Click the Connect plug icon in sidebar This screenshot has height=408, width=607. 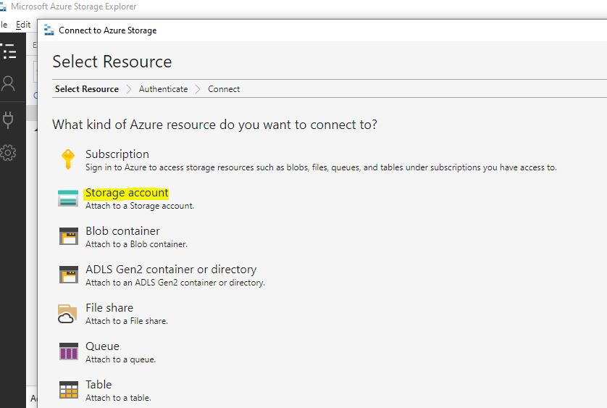click(9, 119)
